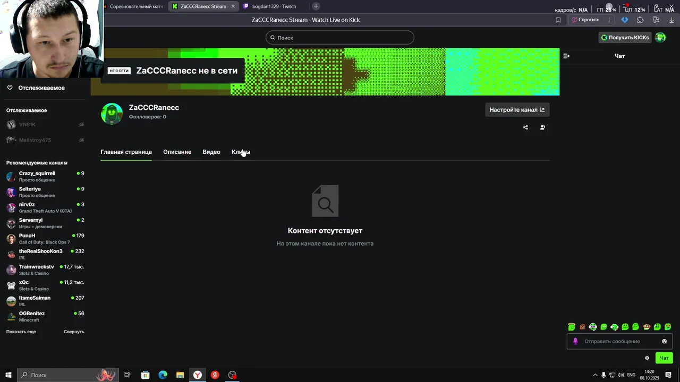Click the Получить KICKs button

tap(625, 38)
